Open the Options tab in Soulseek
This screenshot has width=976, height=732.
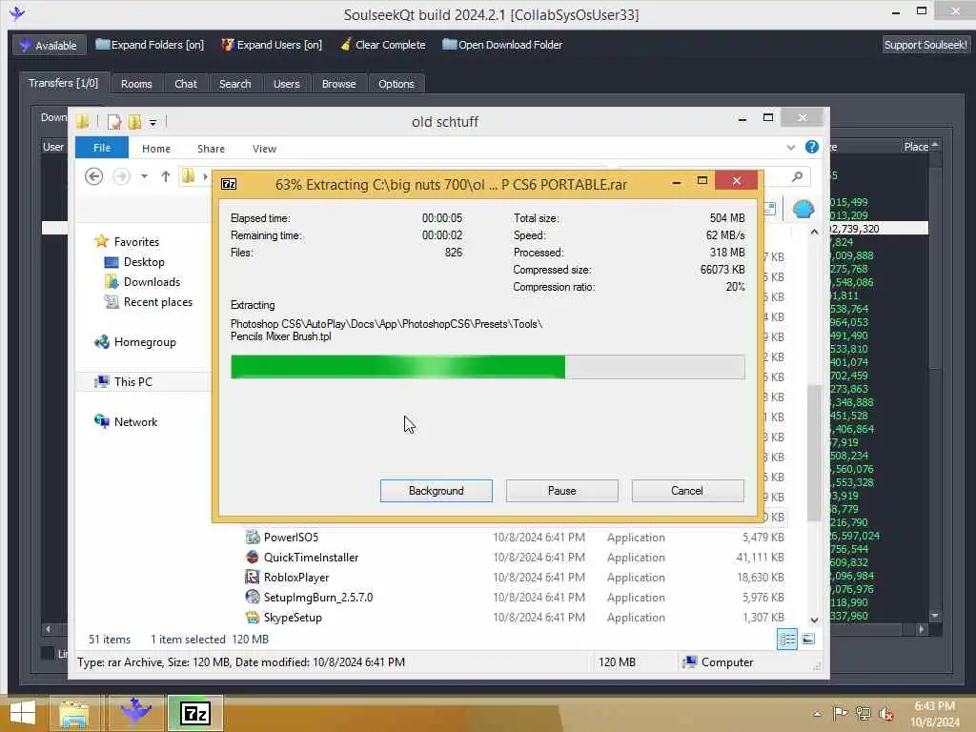click(x=396, y=84)
